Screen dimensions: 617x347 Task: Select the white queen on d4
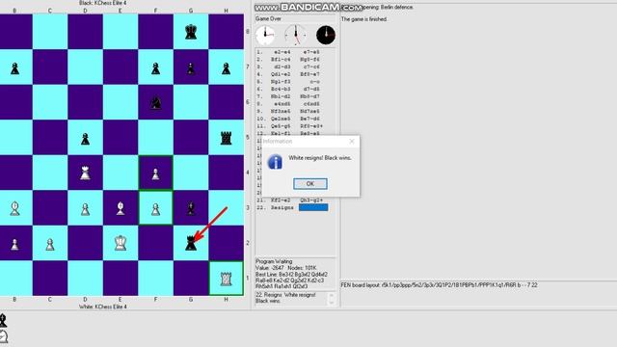coord(85,173)
